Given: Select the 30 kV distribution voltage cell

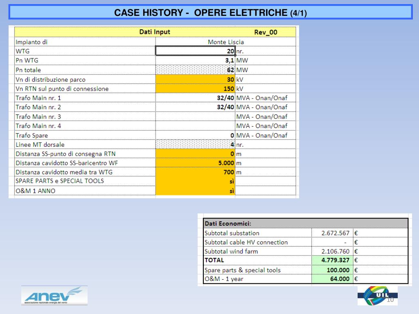Looking at the screenshot, I should 195,79.
